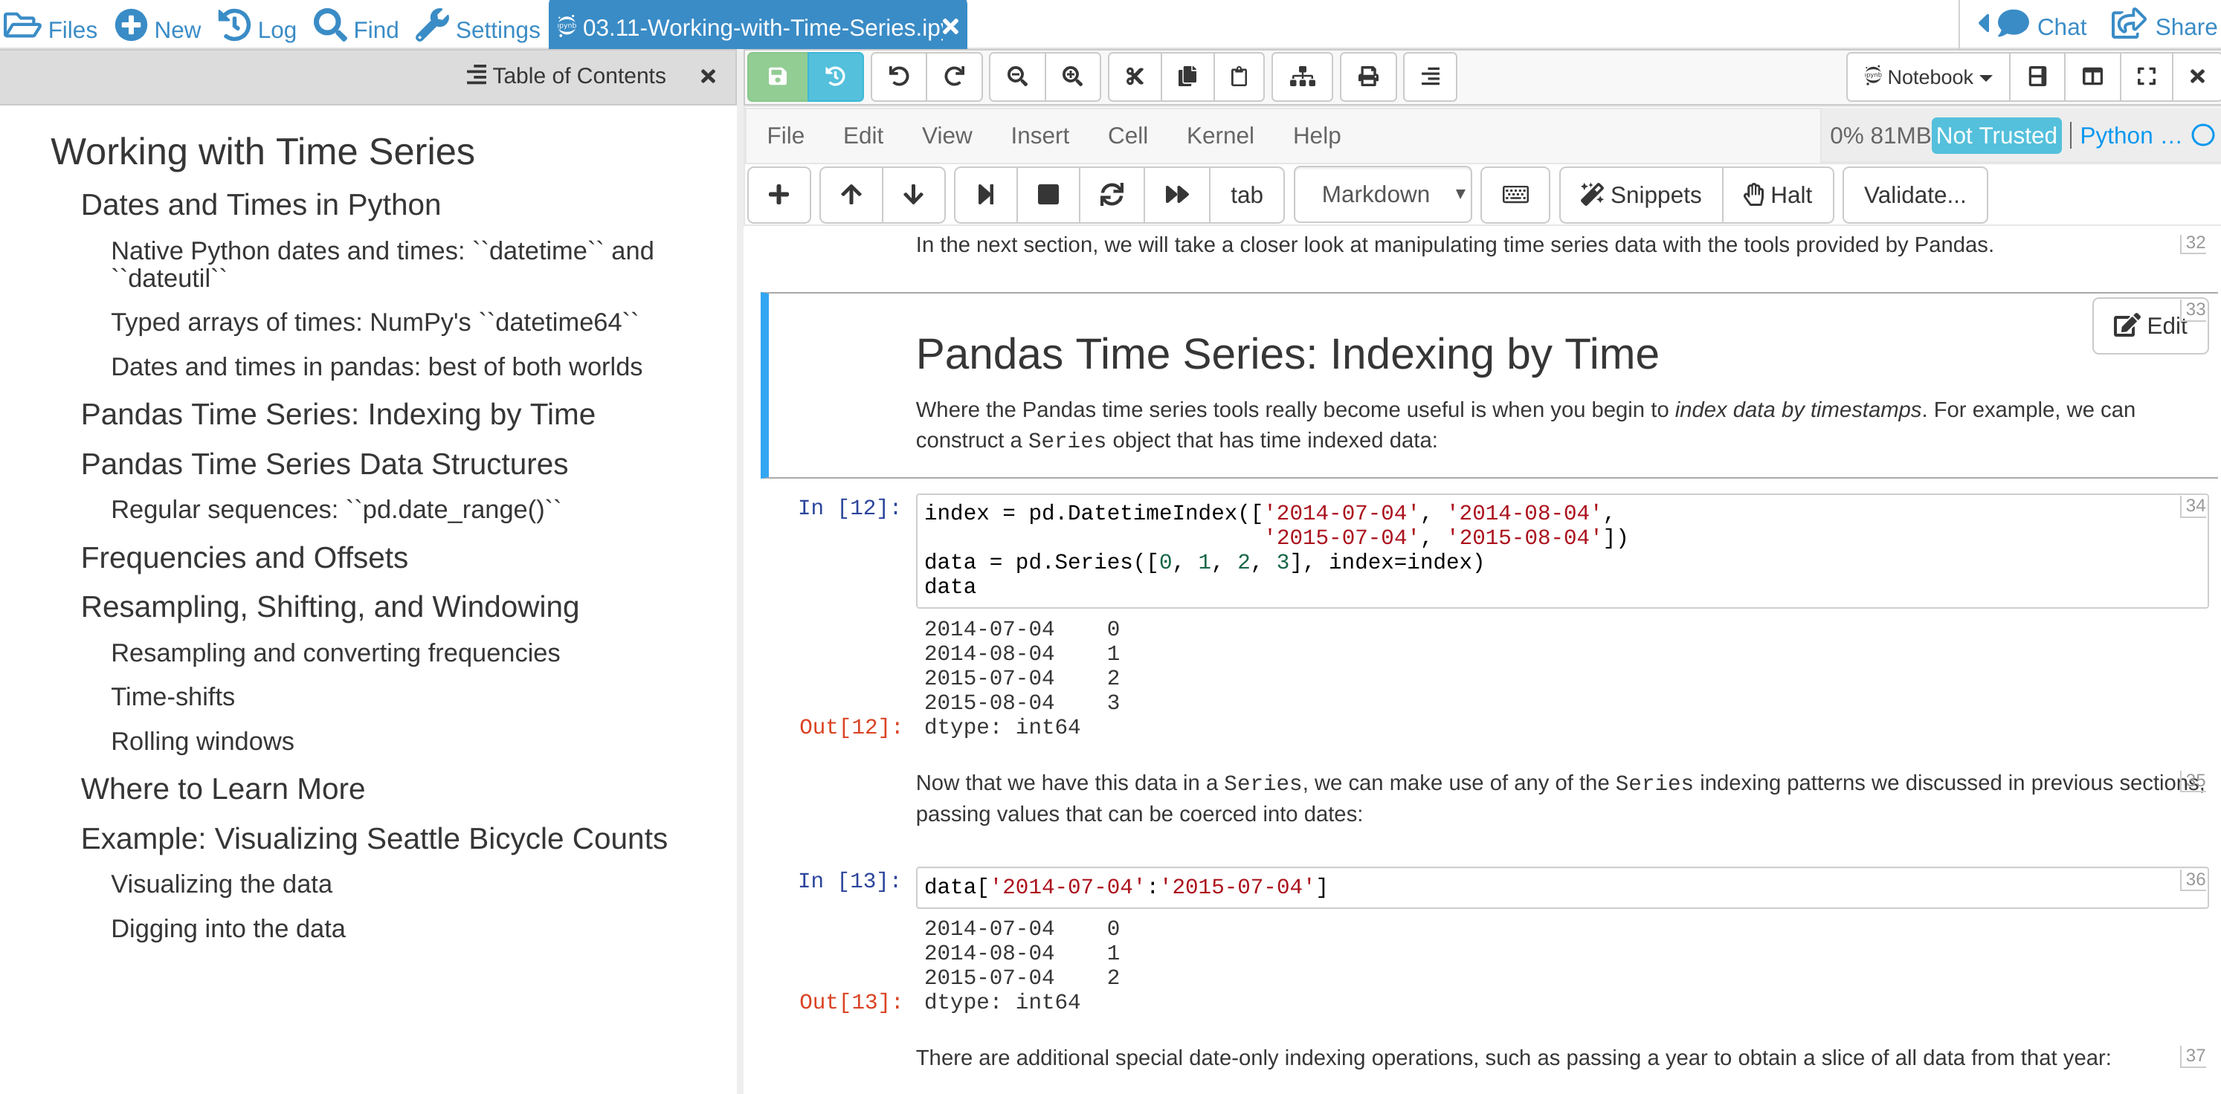Paste cells from the clipboard
Image resolution: width=2221 pixels, height=1094 pixels.
(1239, 77)
